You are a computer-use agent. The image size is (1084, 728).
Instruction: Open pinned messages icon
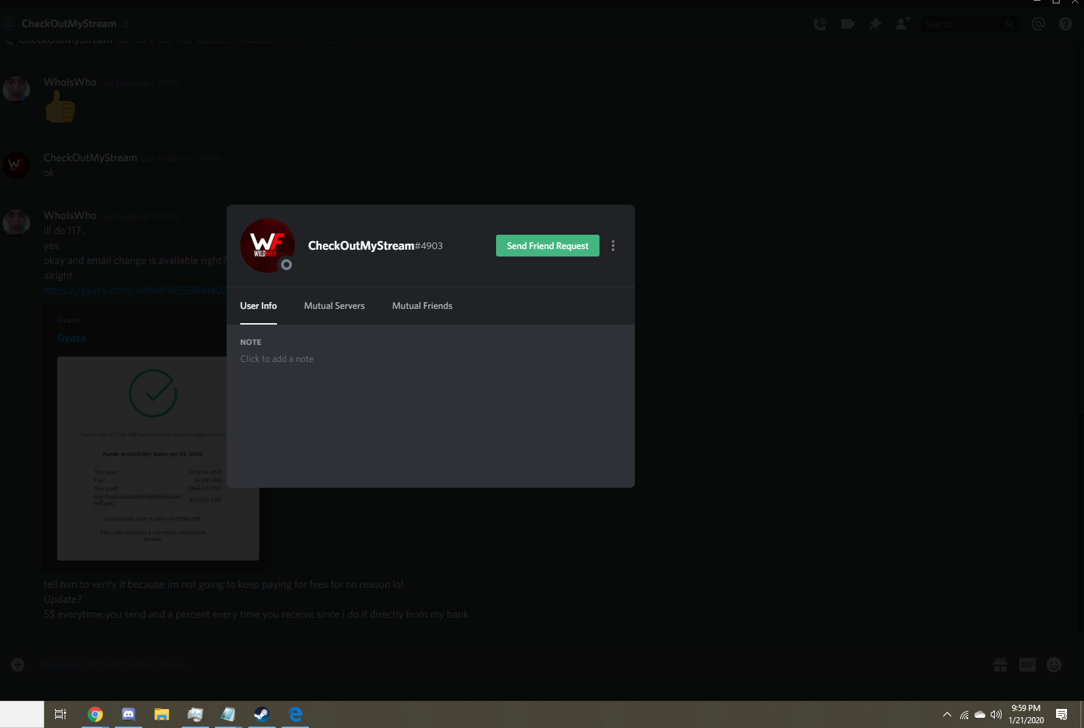click(875, 24)
